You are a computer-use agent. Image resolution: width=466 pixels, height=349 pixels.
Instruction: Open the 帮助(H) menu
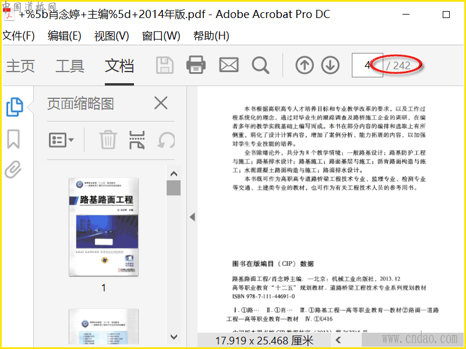(x=211, y=36)
